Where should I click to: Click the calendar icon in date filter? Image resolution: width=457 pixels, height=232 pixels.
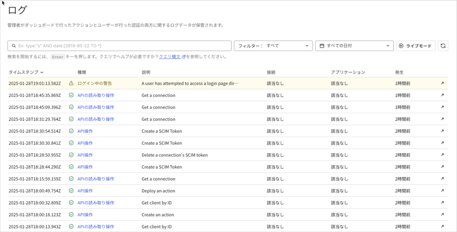(322, 46)
